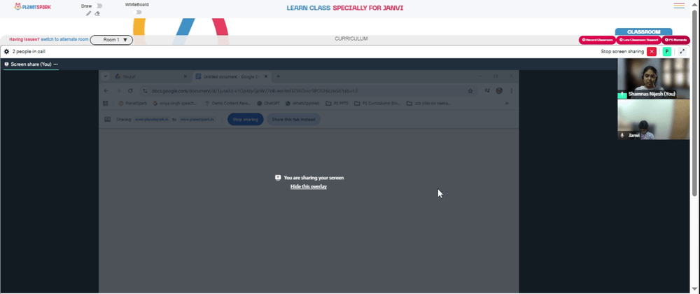The image size is (700, 294).
Task: Select Shamnas Nijesh video thumbnail
Action: [653, 78]
